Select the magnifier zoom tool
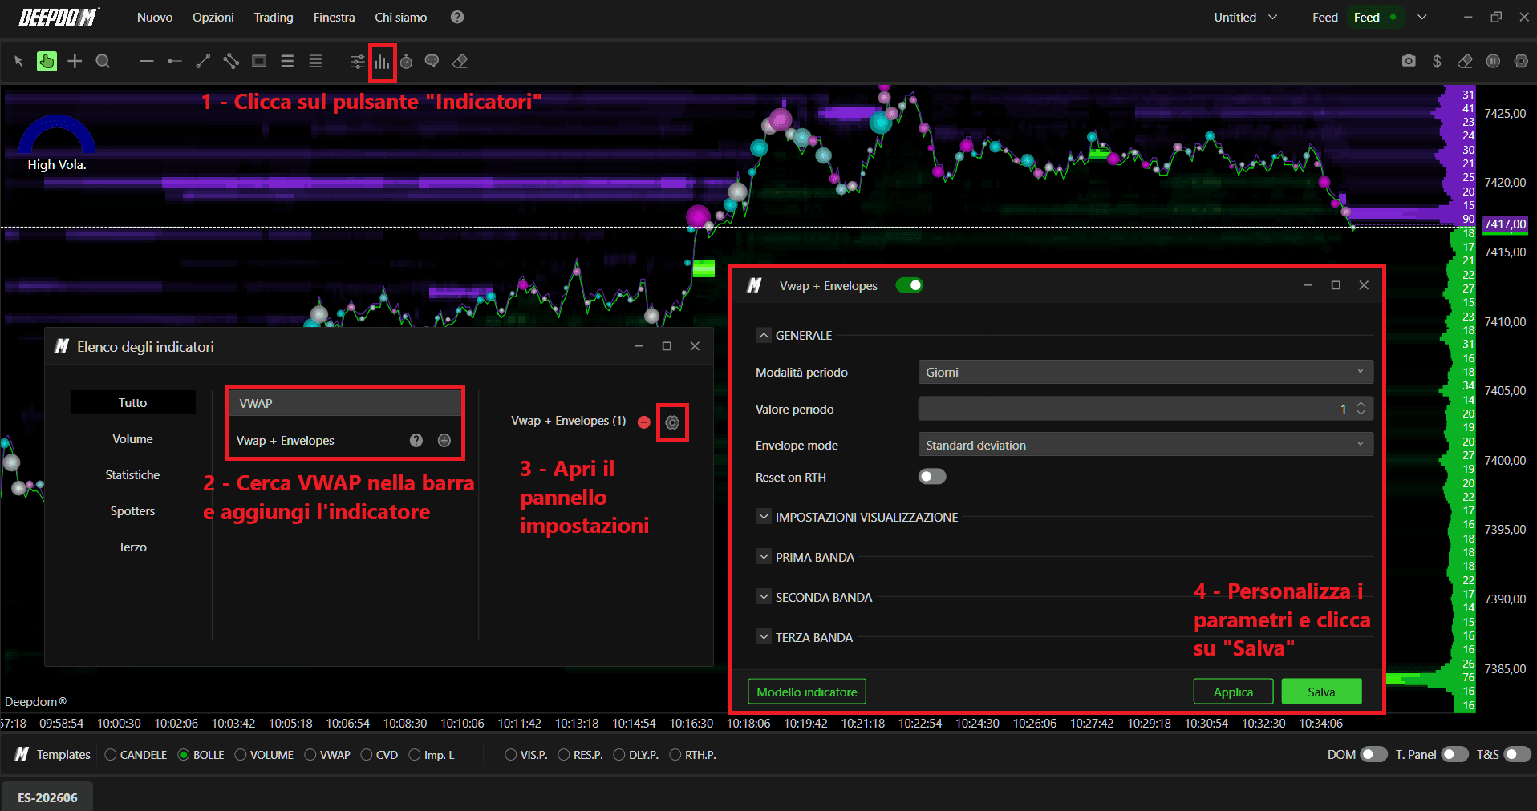 (x=103, y=61)
